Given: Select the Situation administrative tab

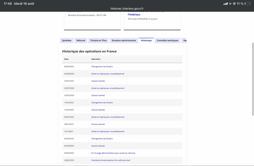Looking at the screenshot, I should pyautogui.click(x=124, y=40).
